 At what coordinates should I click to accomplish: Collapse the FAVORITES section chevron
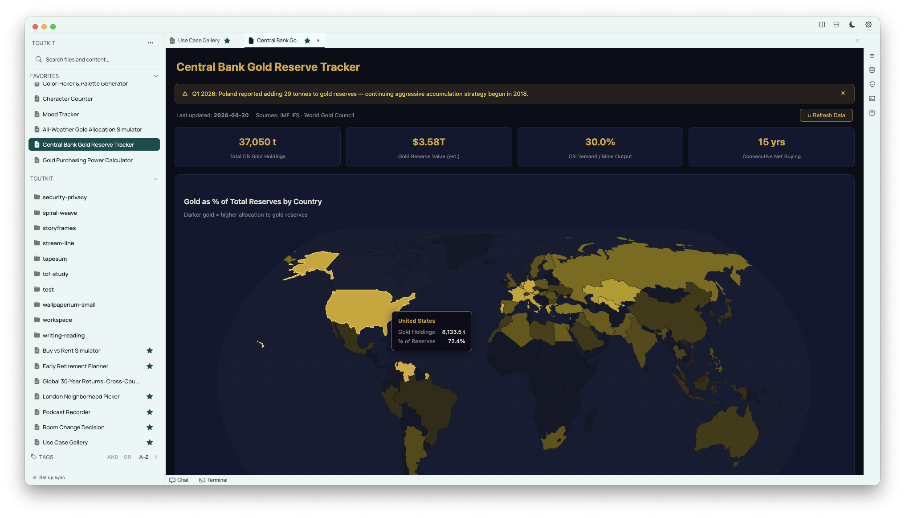pos(156,76)
